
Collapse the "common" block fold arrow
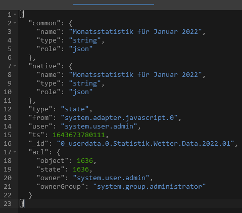(x=15, y=23)
